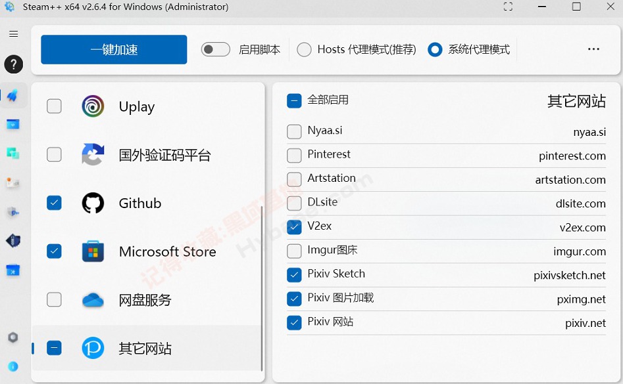Viewport: 623px width, 384px height.
Task: Open the second blue window sidebar icon
Action: click(12, 125)
